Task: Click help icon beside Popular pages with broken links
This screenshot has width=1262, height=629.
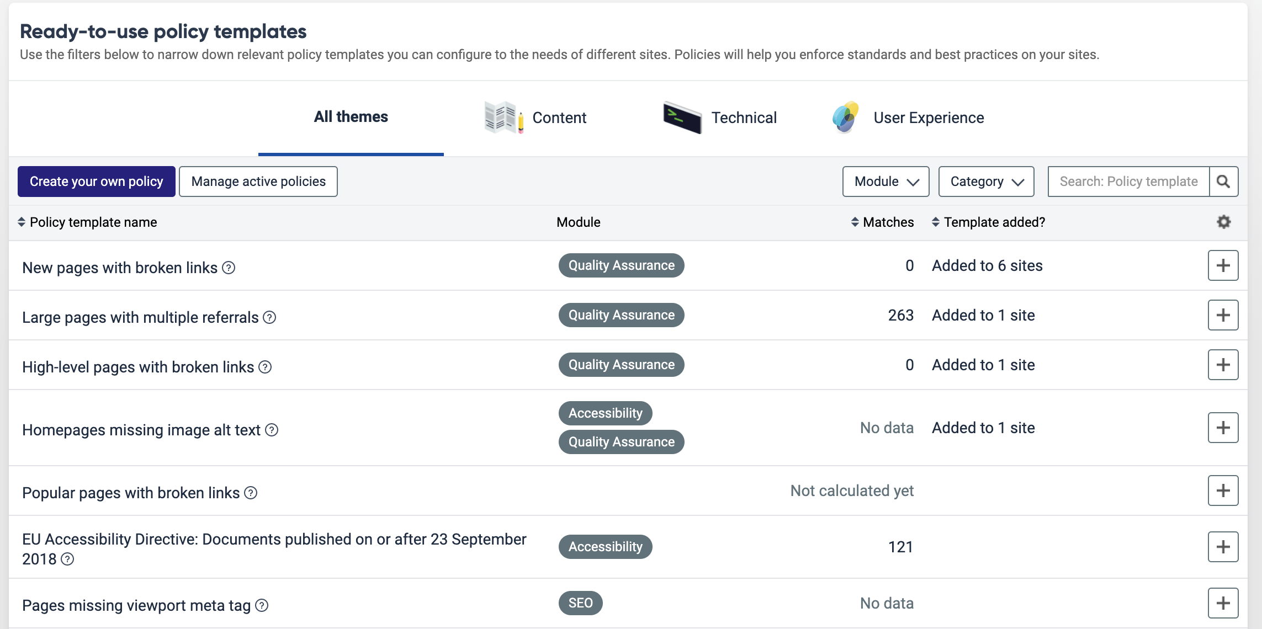Action: point(251,493)
